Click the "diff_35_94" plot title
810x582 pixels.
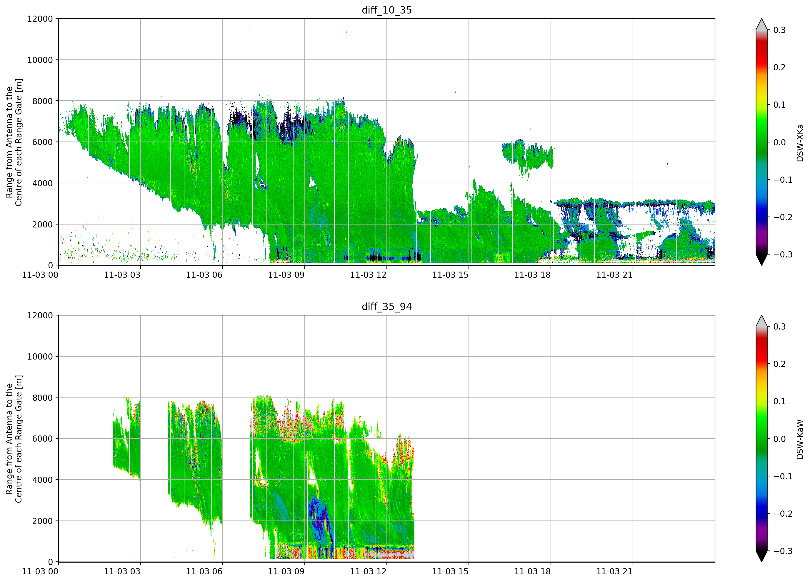click(x=386, y=307)
